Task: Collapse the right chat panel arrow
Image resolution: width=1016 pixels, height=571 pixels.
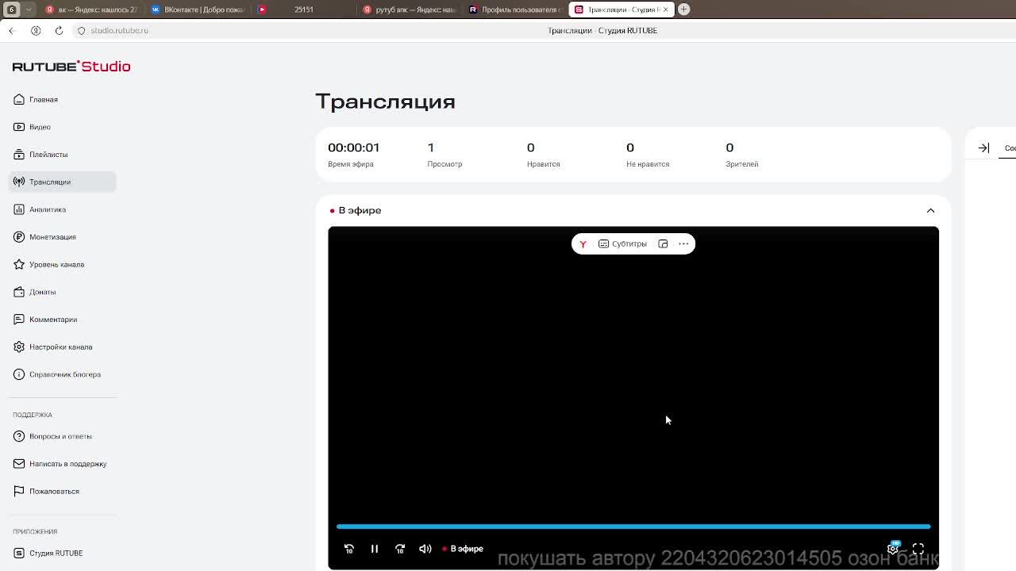Action: 983,148
